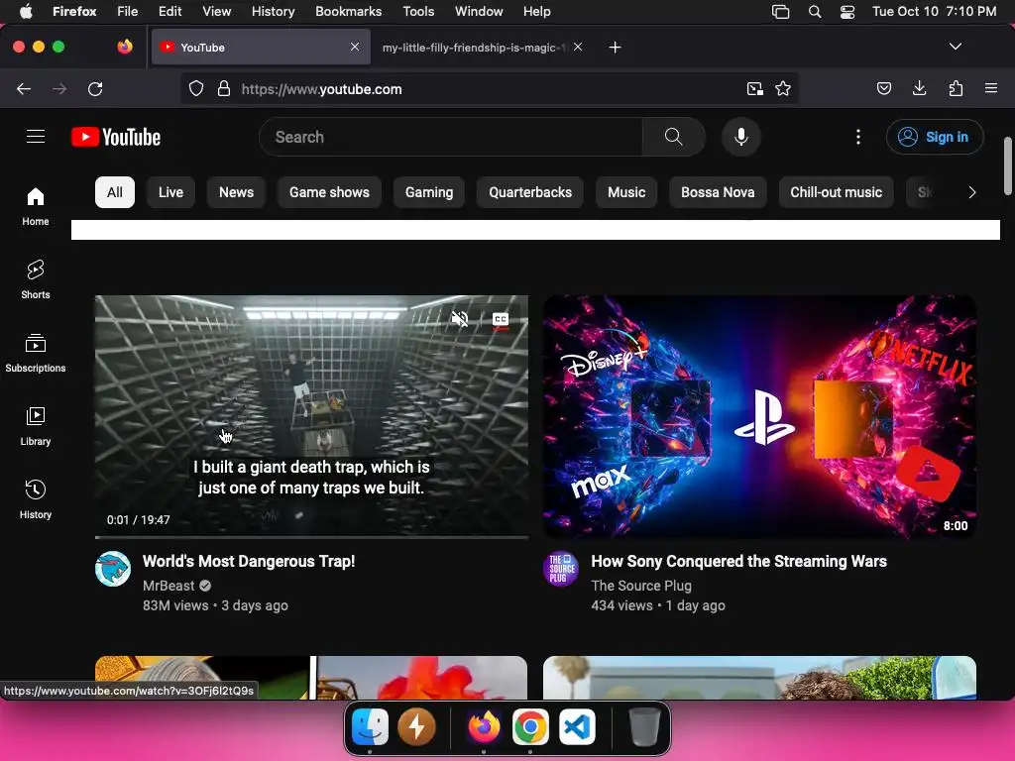Select the Chill-out music chip
1015x761 pixels.
837,192
